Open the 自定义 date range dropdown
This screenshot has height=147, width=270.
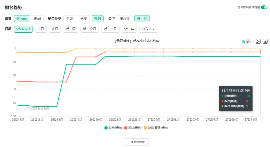[148, 29]
